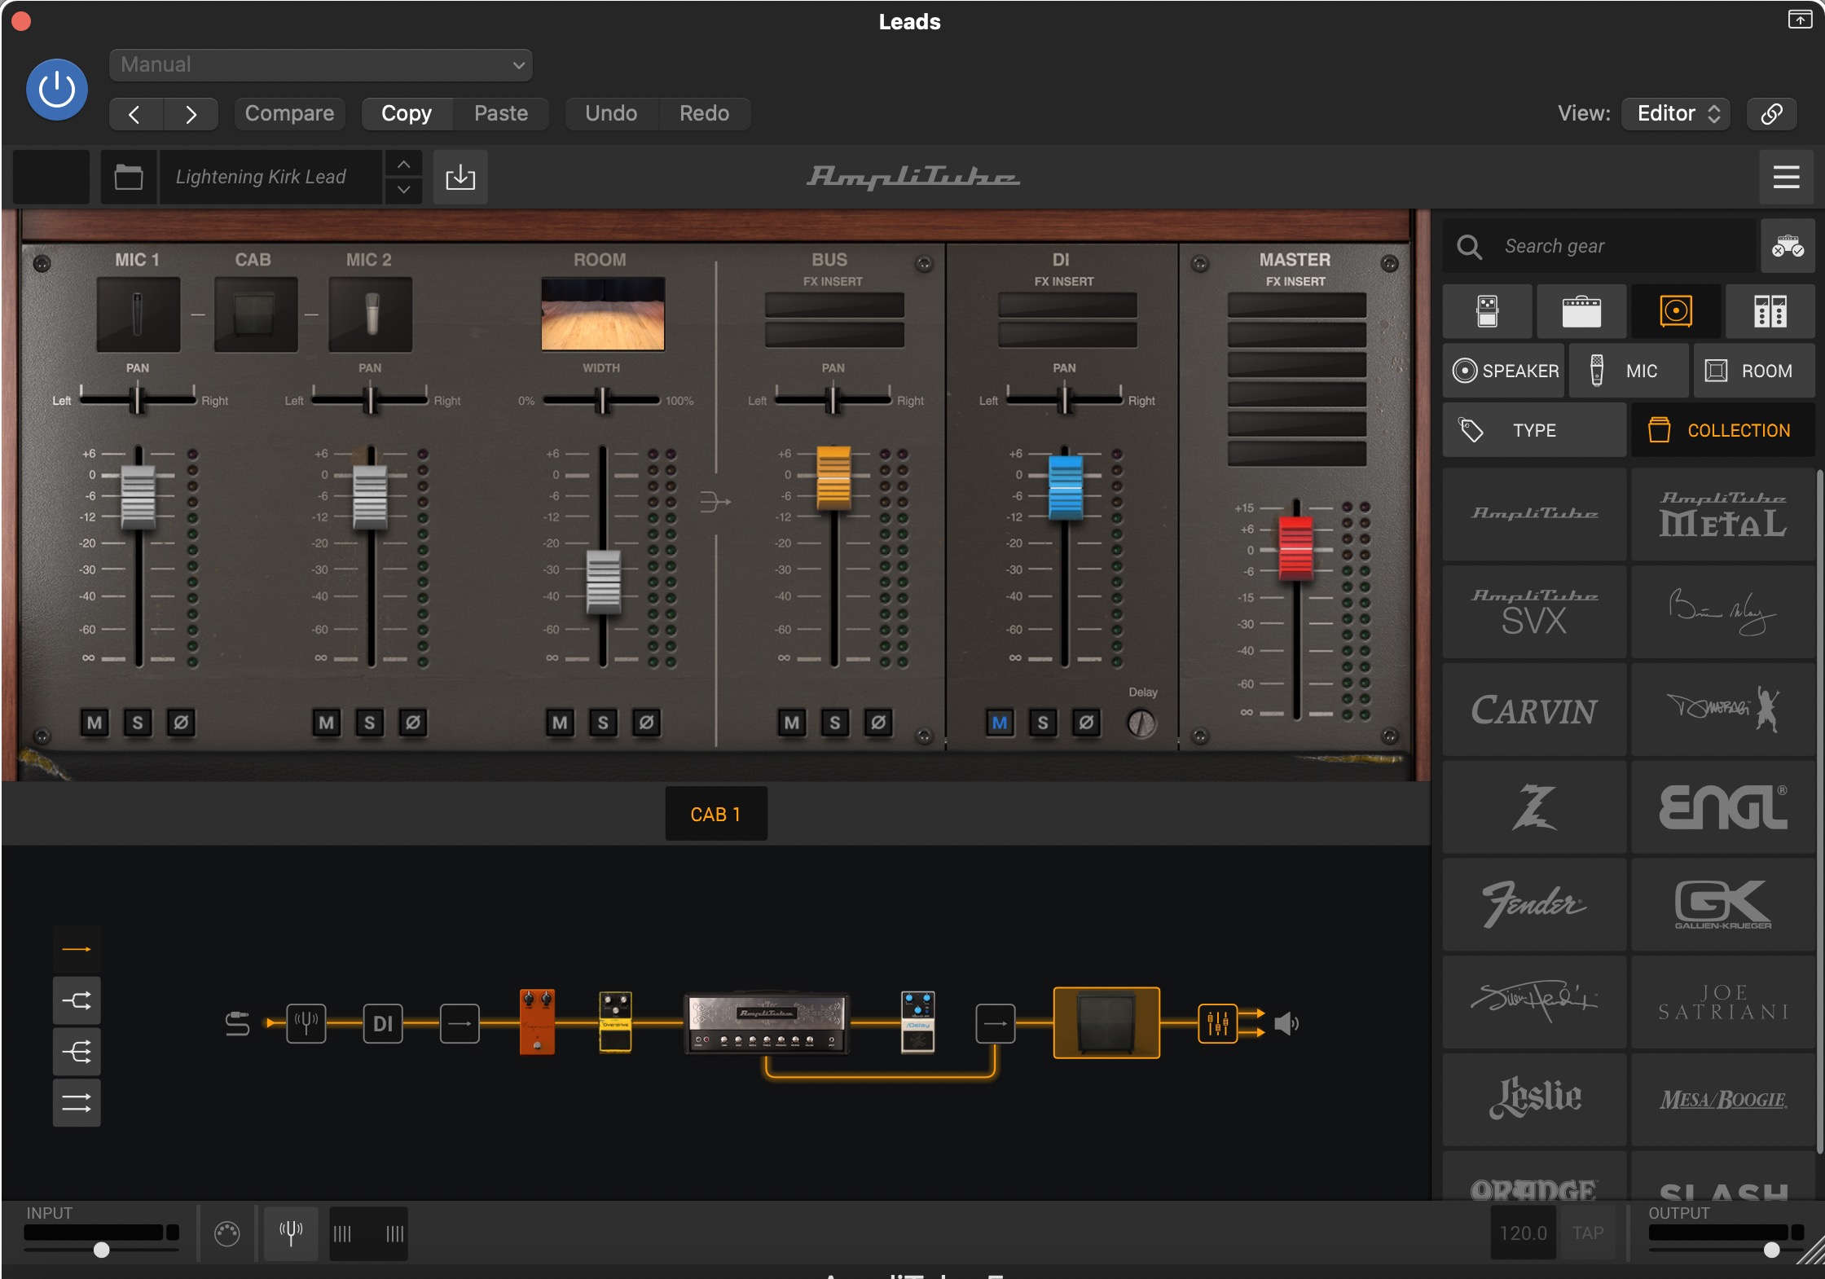This screenshot has height=1279, width=1825.
Task: Switch to the ROOM tab
Action: 1754,371
